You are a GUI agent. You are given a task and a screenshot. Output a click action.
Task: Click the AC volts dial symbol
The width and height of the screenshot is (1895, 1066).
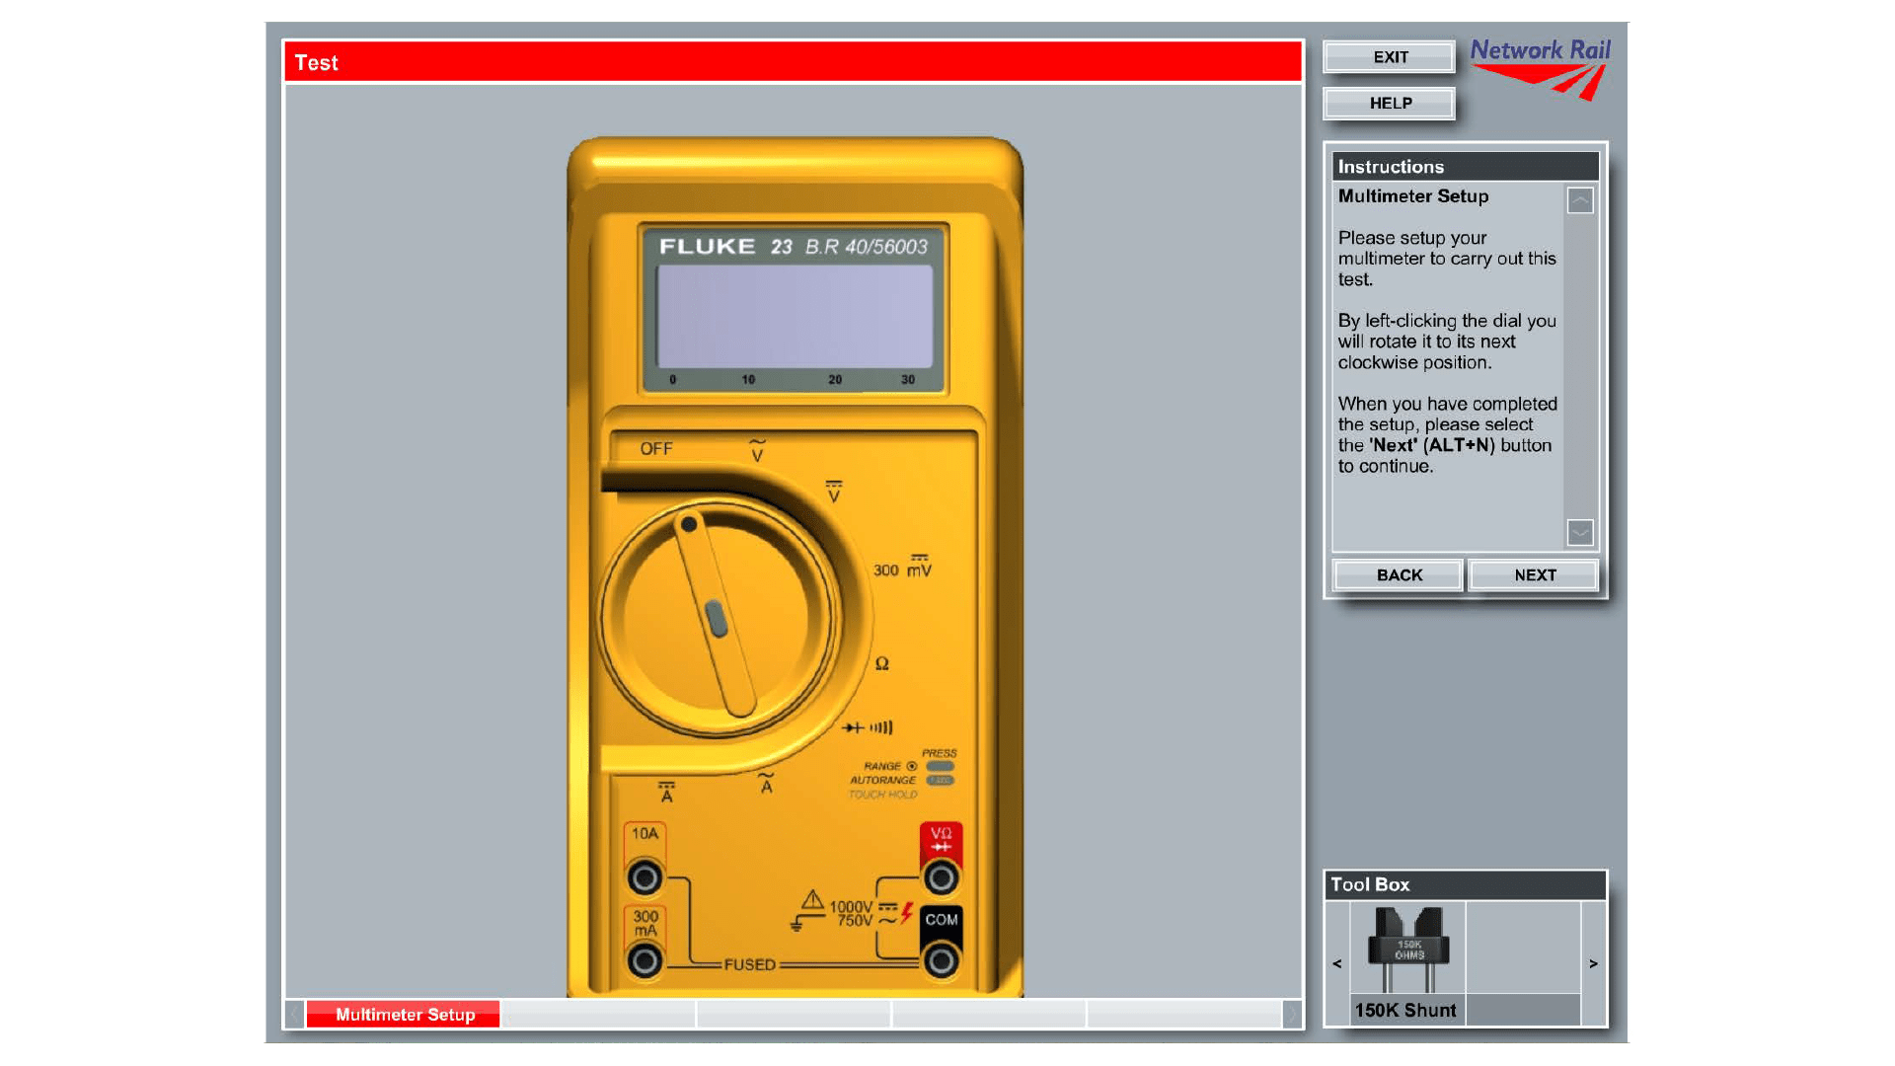(x=757, y=450)
